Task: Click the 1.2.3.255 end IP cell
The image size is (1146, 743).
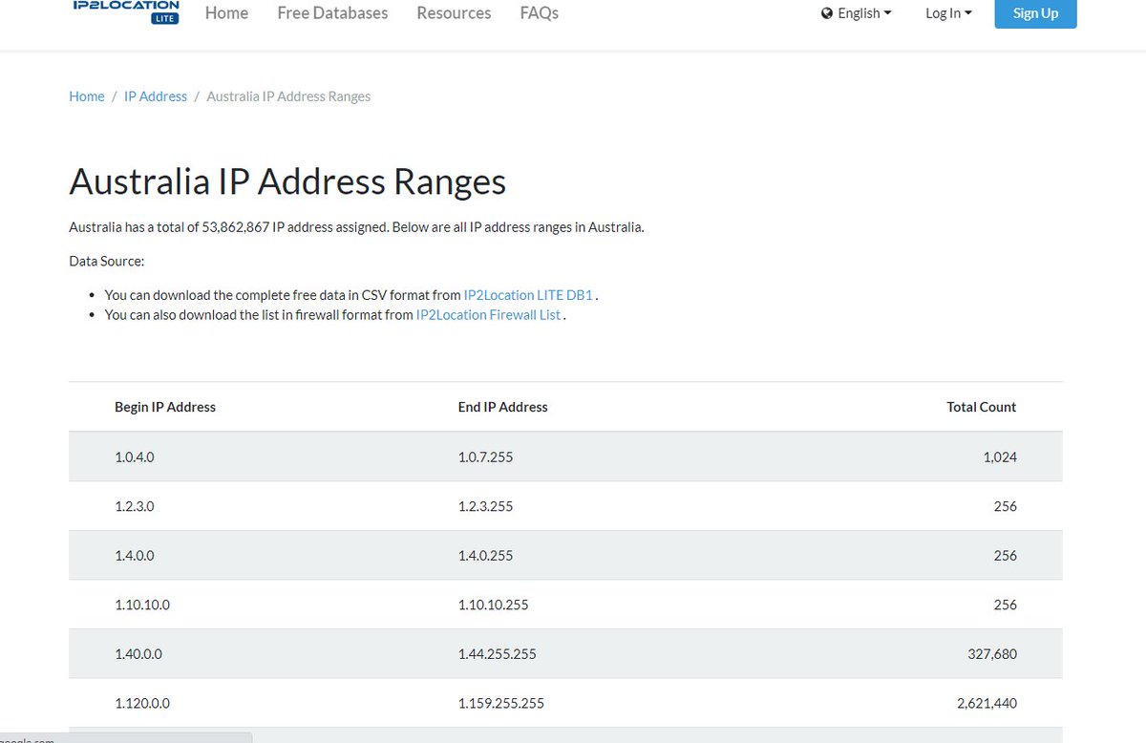Action: pos(485,506)
